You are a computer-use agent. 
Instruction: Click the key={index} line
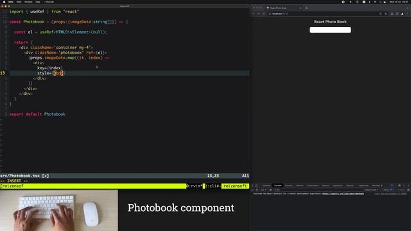(50, 68)
